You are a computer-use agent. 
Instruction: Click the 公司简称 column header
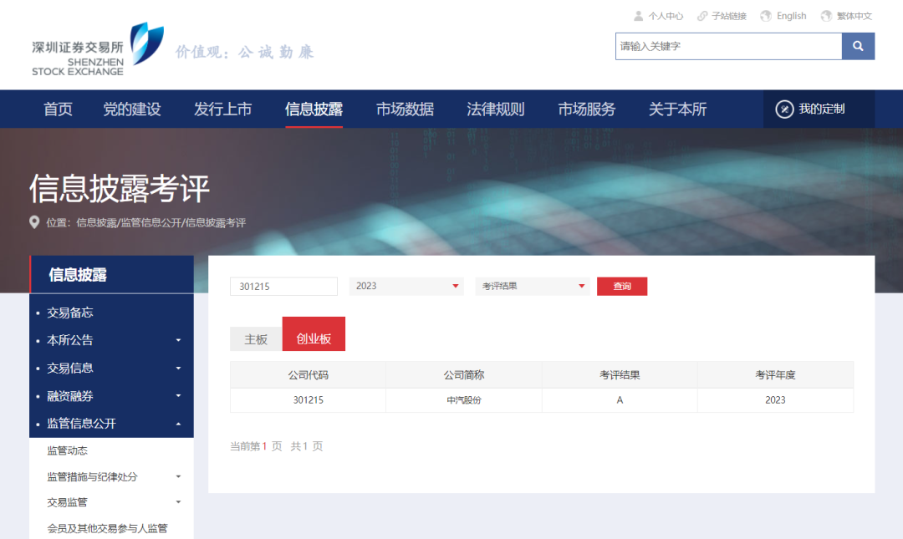(463, 375)
